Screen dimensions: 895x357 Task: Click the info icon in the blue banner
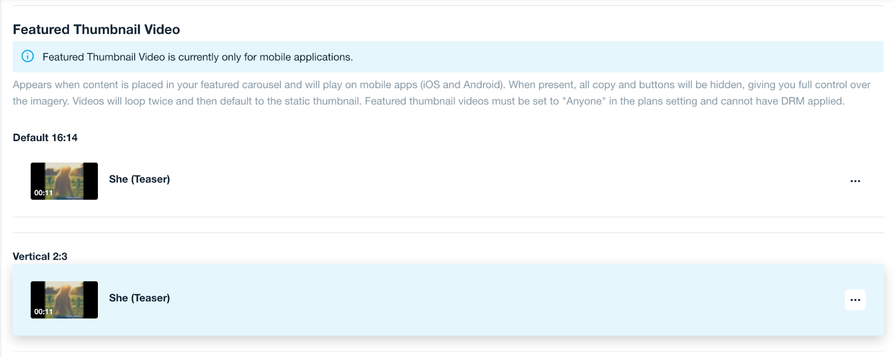coord(27,57)
